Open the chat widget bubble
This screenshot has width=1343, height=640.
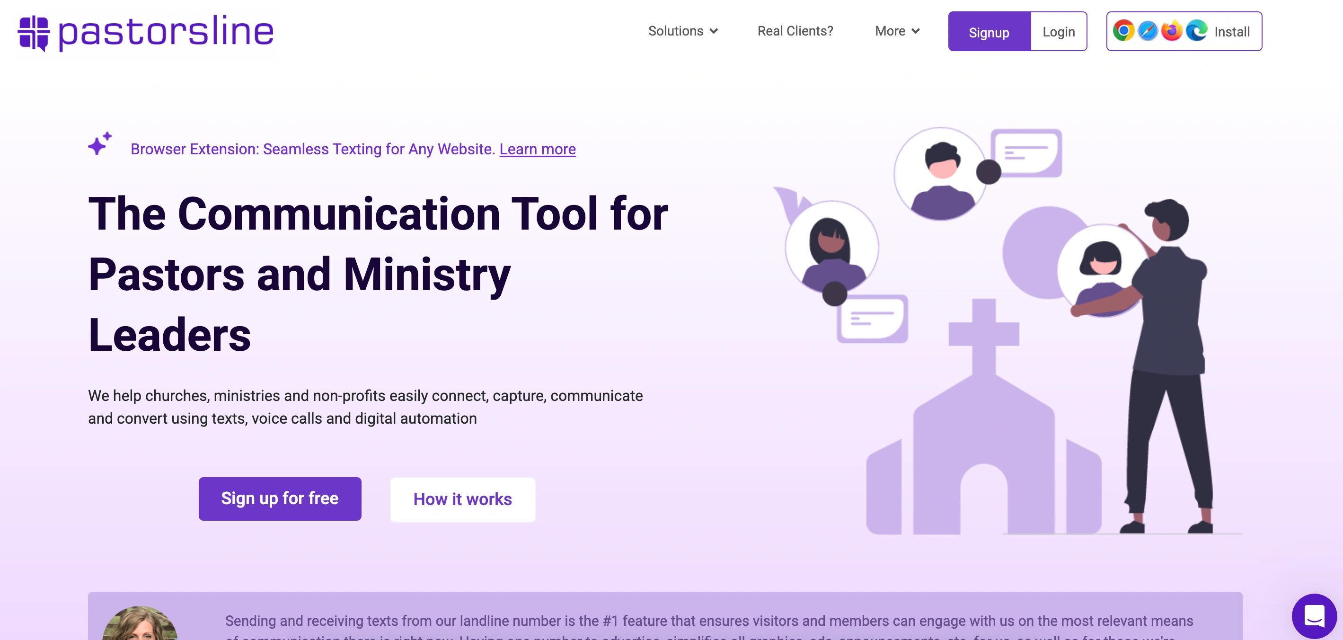coord(1313,615)
